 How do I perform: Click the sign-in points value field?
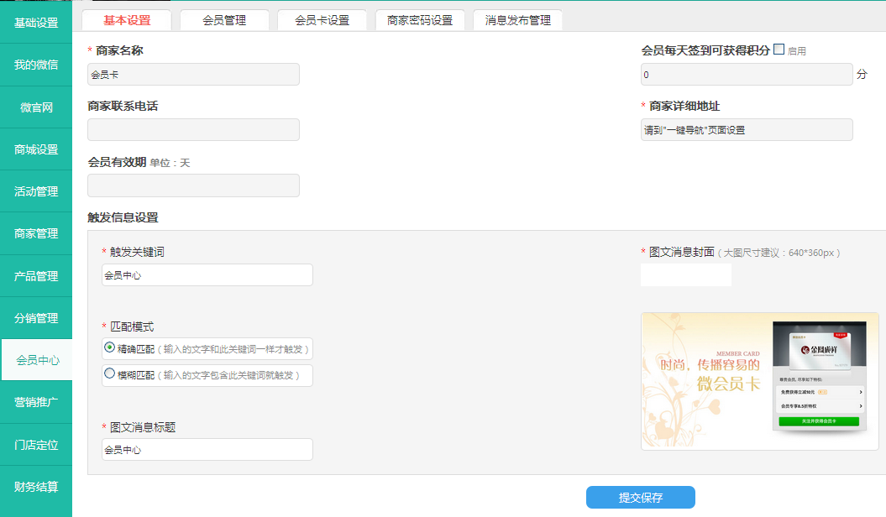pyautogui.click(x=746, y=75)
